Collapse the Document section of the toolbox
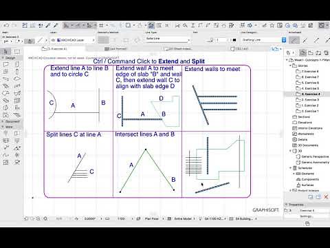Viewport: 330px width, 248px height. pyautogui.click(x=3, y=121)
